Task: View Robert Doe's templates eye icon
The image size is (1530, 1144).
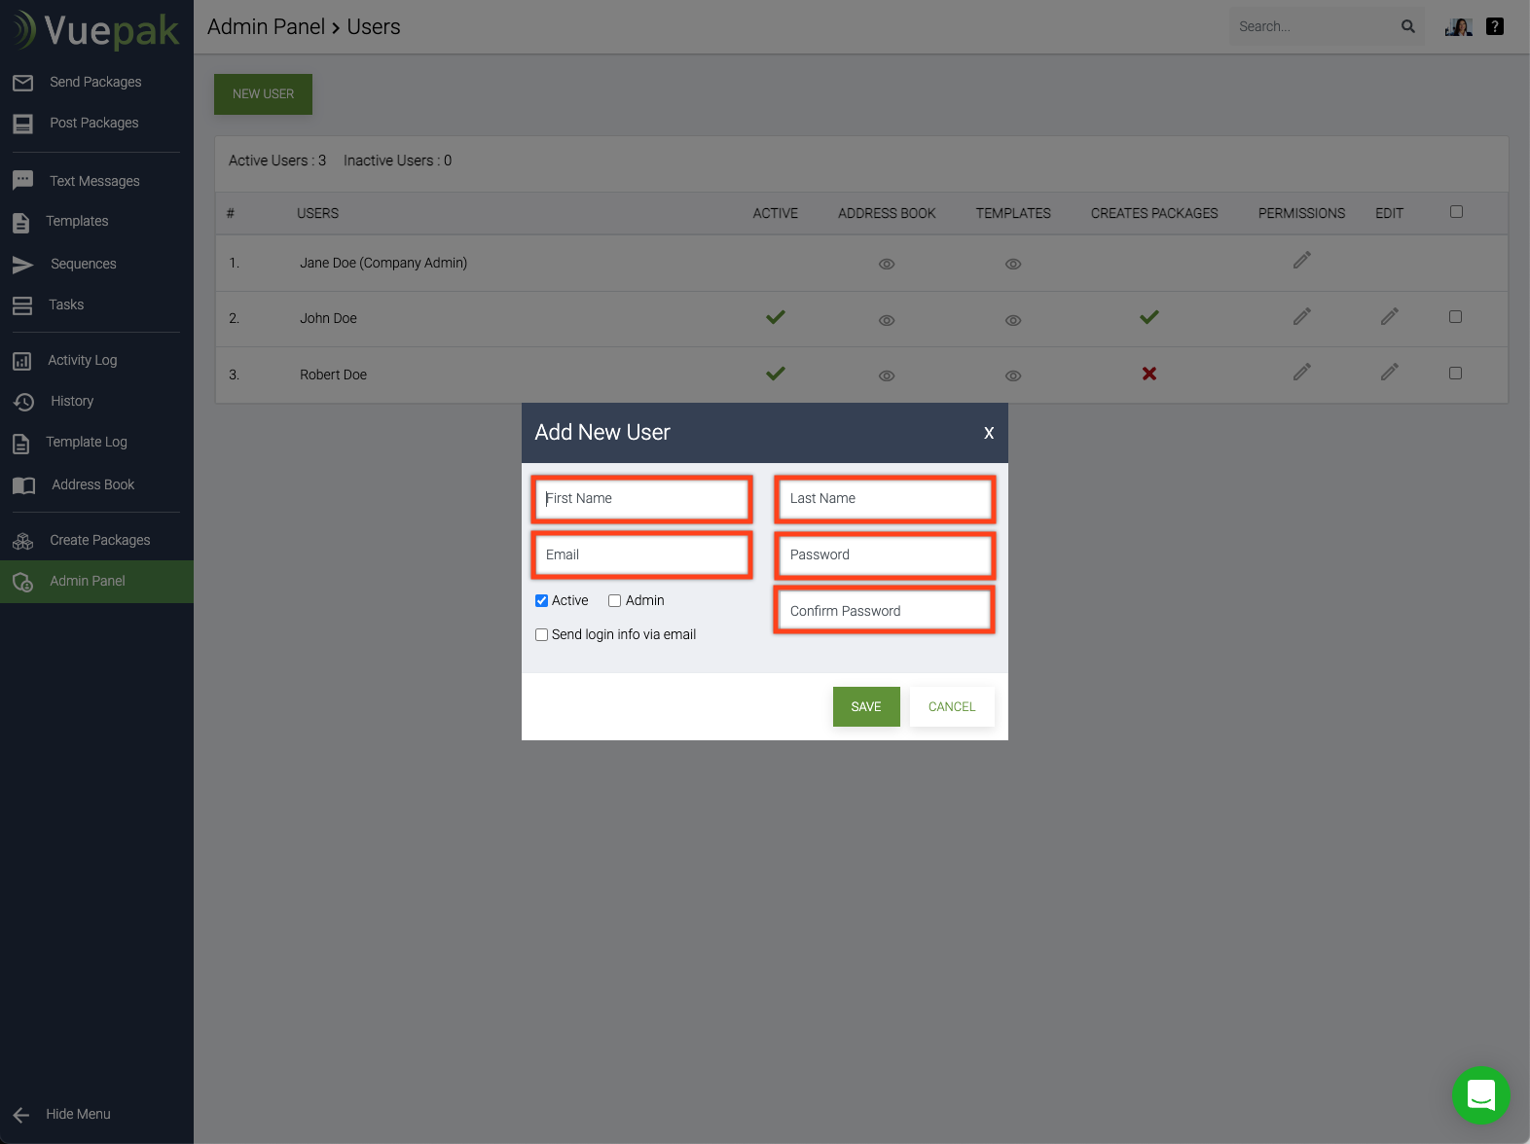Action: point(1013,375)
